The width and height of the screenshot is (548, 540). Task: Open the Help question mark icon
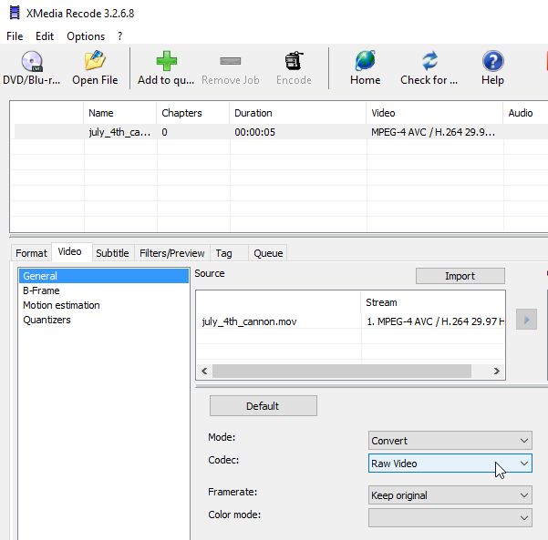492,62
